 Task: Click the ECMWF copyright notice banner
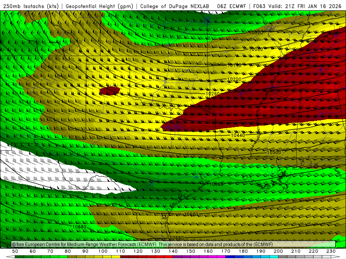(173, 244)
